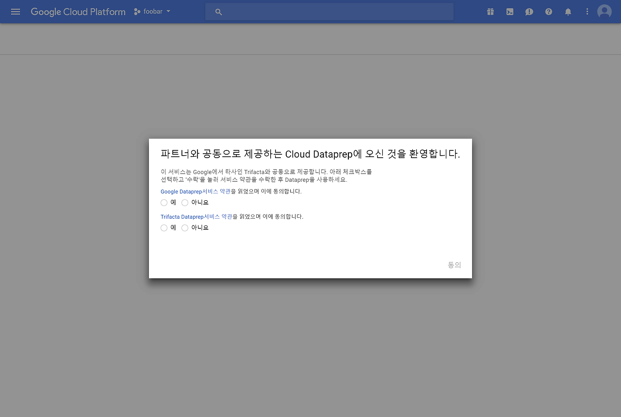621x417 pixels.
Task: Click the dialog title area
Action: pos(310,154)
